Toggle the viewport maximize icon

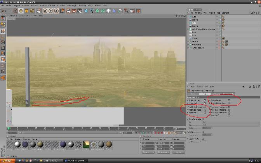184,16
